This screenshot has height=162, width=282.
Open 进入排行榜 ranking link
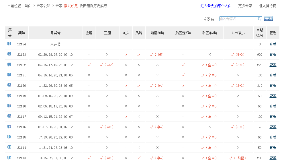267,6
